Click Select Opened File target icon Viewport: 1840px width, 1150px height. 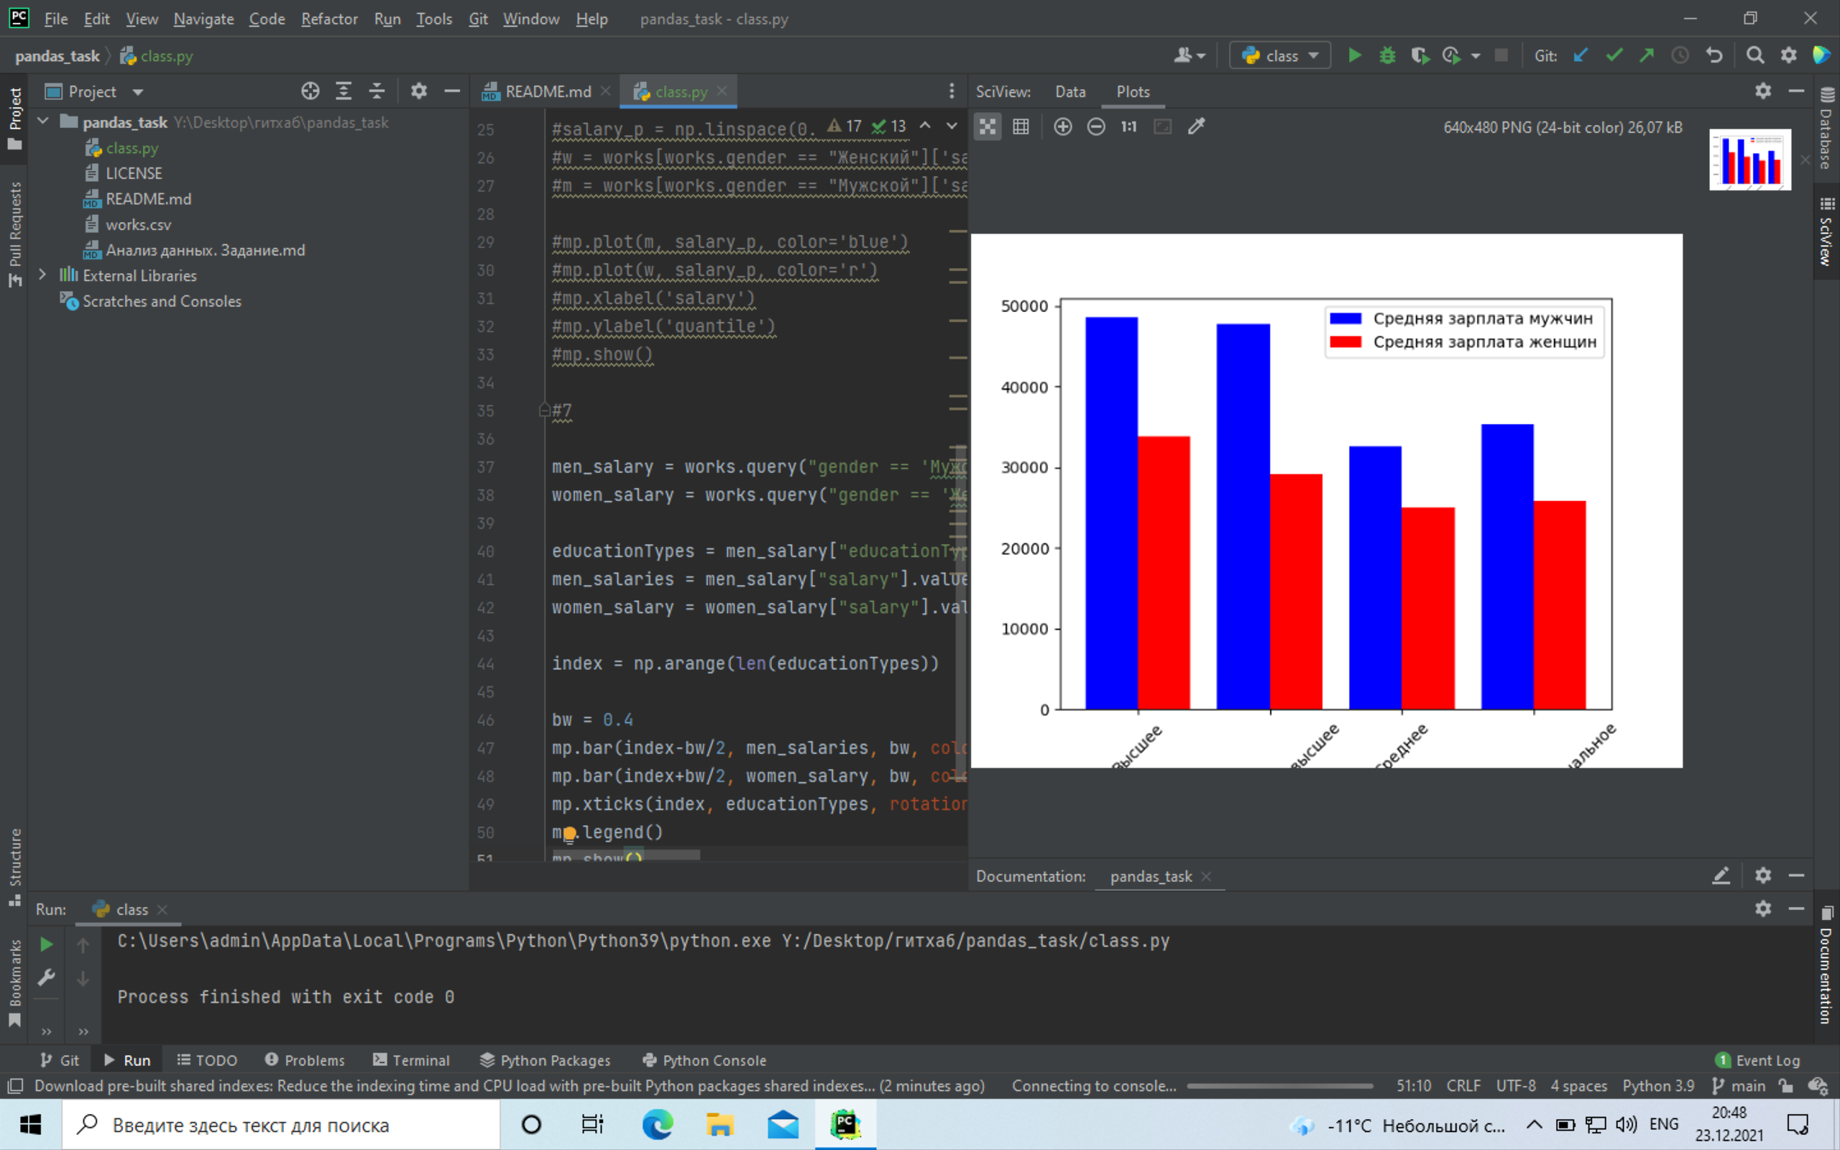click(x=310, y=91)
